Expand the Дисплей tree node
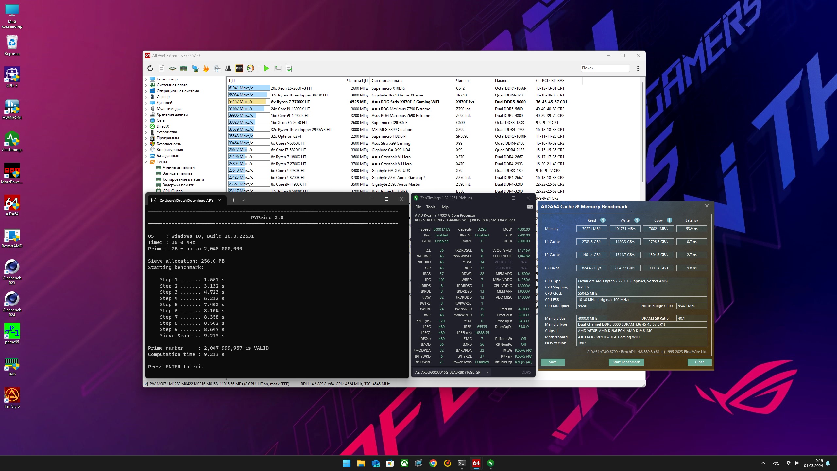The image size is (837, 471). point(146,103)
